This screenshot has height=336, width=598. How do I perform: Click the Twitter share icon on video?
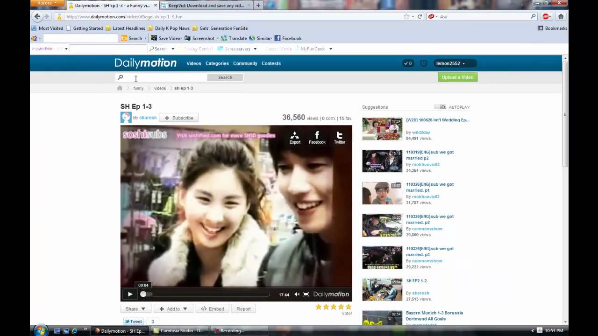click(339, 138)
